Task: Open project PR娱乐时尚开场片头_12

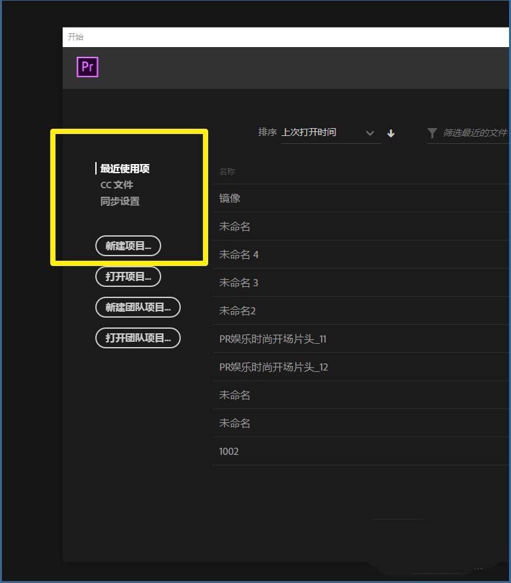Action: (361, 367)
